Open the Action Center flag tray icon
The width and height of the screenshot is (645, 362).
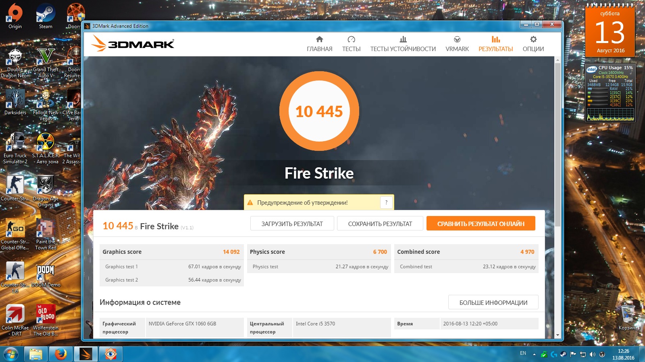pos(573,354)
